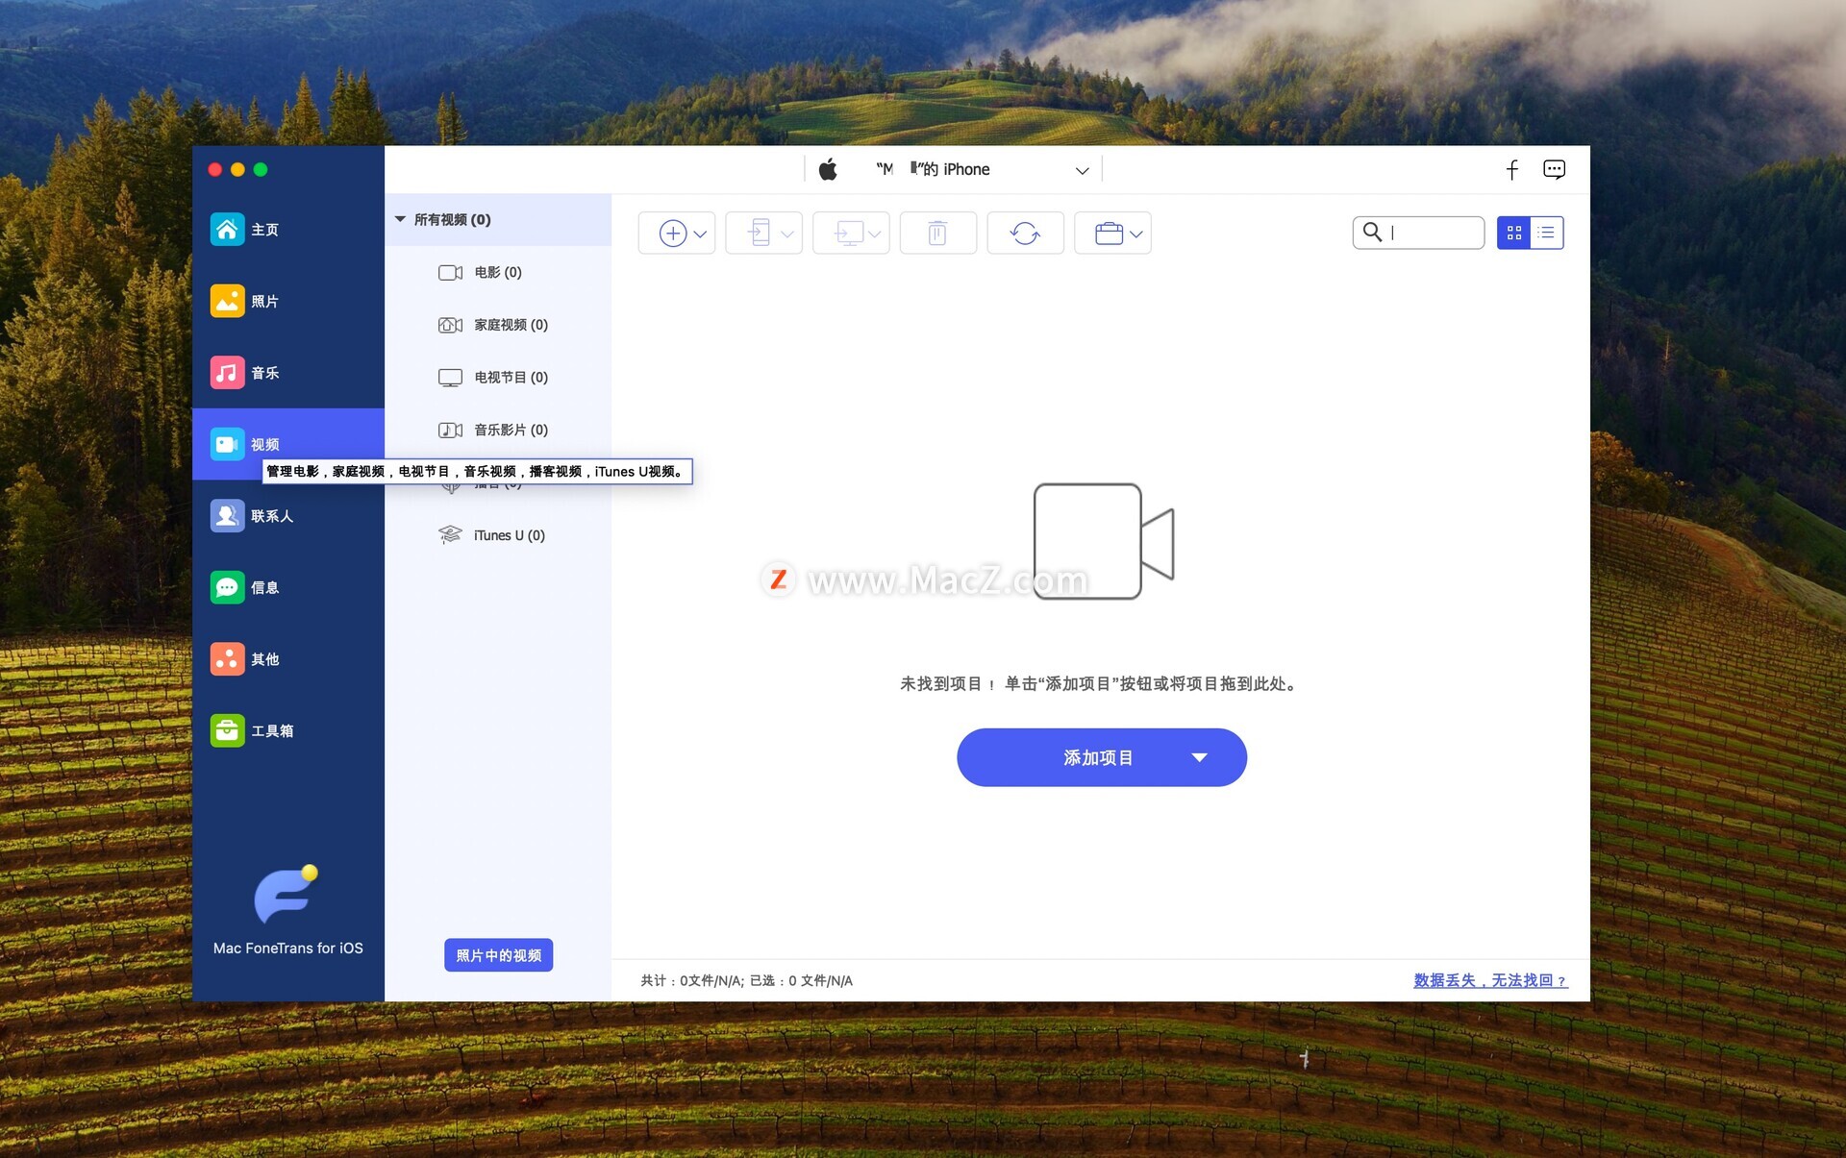The width and height of the screenshot is (1846, 1158).
Task: Select the 视频 video section
Action: pyautogui.click(x=287, y=444)
